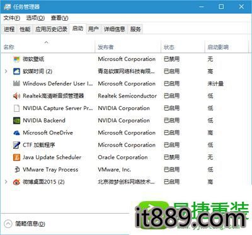Image resolution: width=252 pixels, height=235 pixels.
Task: Click 已禁用 status in 微软壁纸 row
Action: [x=171, y=59]
